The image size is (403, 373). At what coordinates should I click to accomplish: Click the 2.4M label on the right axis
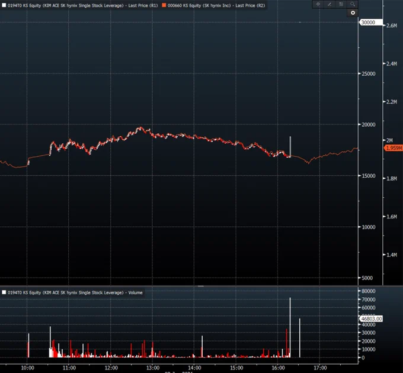[391, 63]
